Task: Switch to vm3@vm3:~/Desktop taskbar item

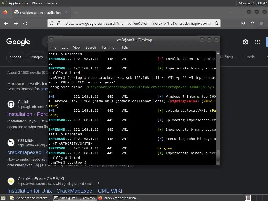Action: pyautogui.click(x=75, y=198)
